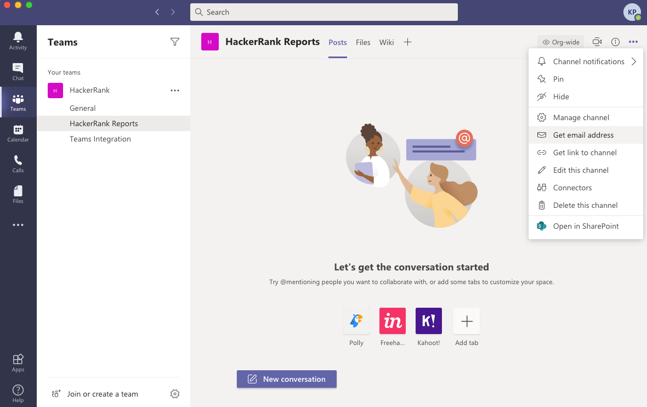Viewport: 647px width, 407px height.
Task: Pin this channel
Action: click(x=586, y=79)
